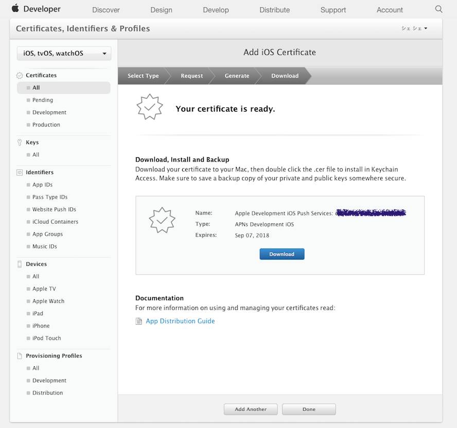Click the Keys section heading
The width and height of the screenshot is (457, 428).
tap(32, 142)
